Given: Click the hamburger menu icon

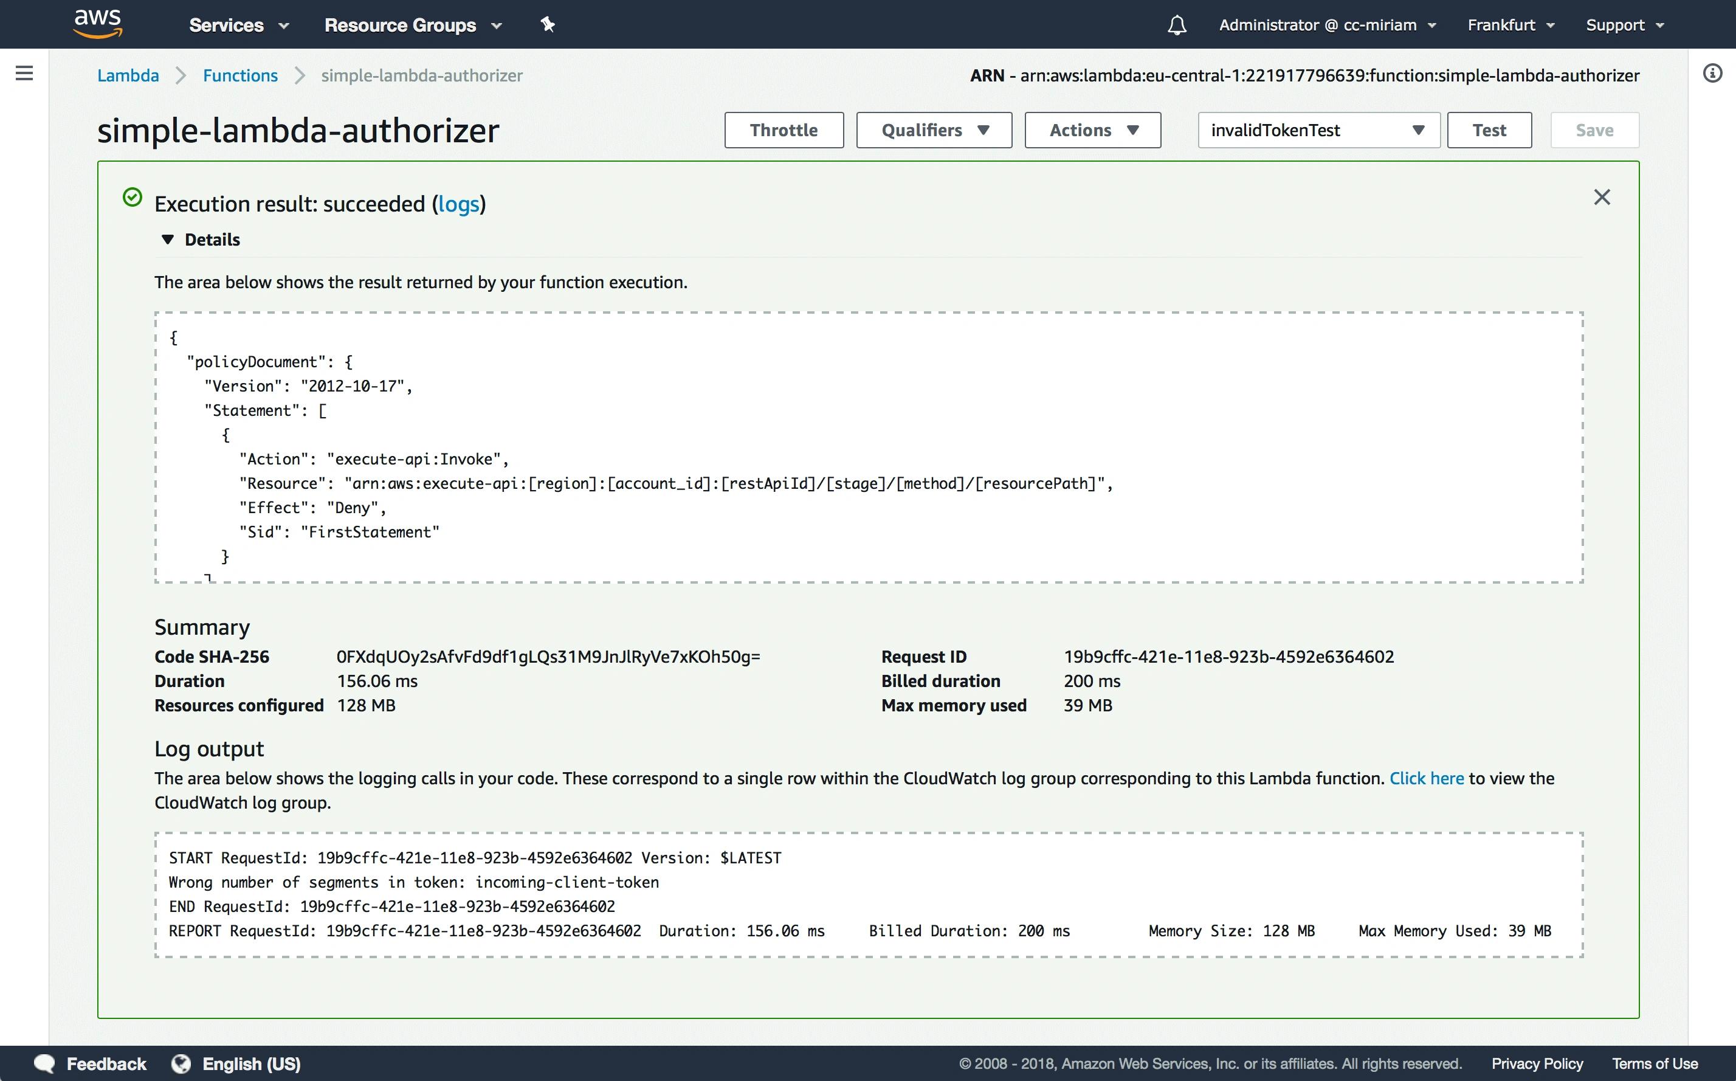Looking at the screenshot, I should 24,73.
